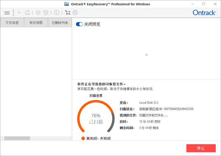The image size is (221, 156).
Task: Click the orange scan phase indicator dot
Action: [83, 138]
